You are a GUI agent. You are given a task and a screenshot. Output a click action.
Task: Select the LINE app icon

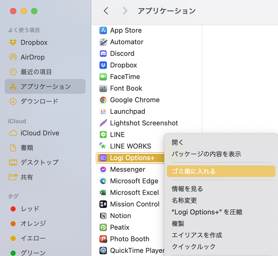click(x=103, y=135)
